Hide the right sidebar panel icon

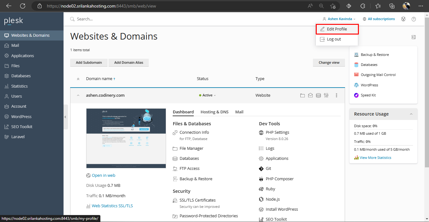pos(414,37)
